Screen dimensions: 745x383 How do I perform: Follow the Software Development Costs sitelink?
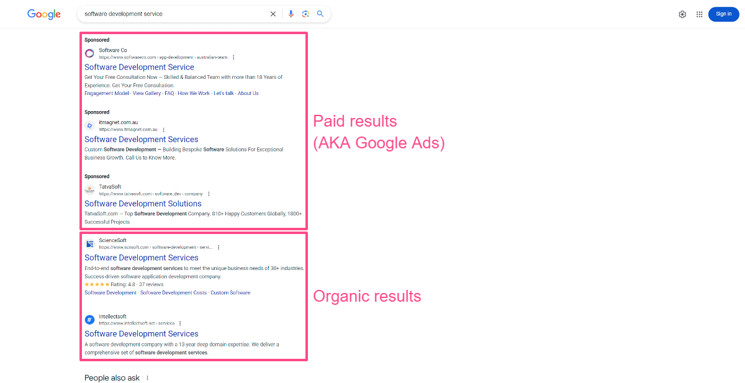pyautogui.click(x=173, y=292)
